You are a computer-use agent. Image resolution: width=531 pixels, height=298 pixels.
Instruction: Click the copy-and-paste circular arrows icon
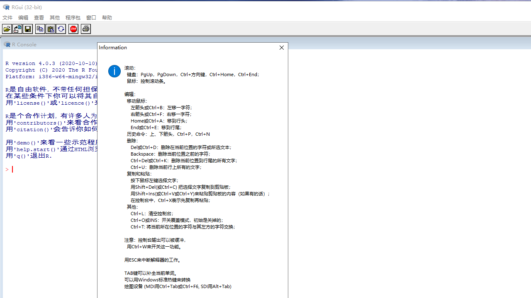pyautogui.click(x=61, y=29)
